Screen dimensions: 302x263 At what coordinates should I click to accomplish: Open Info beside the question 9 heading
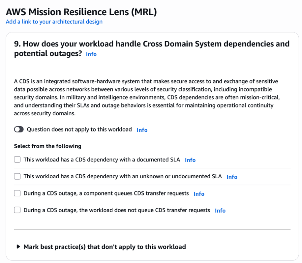click(x=91, y=54)
